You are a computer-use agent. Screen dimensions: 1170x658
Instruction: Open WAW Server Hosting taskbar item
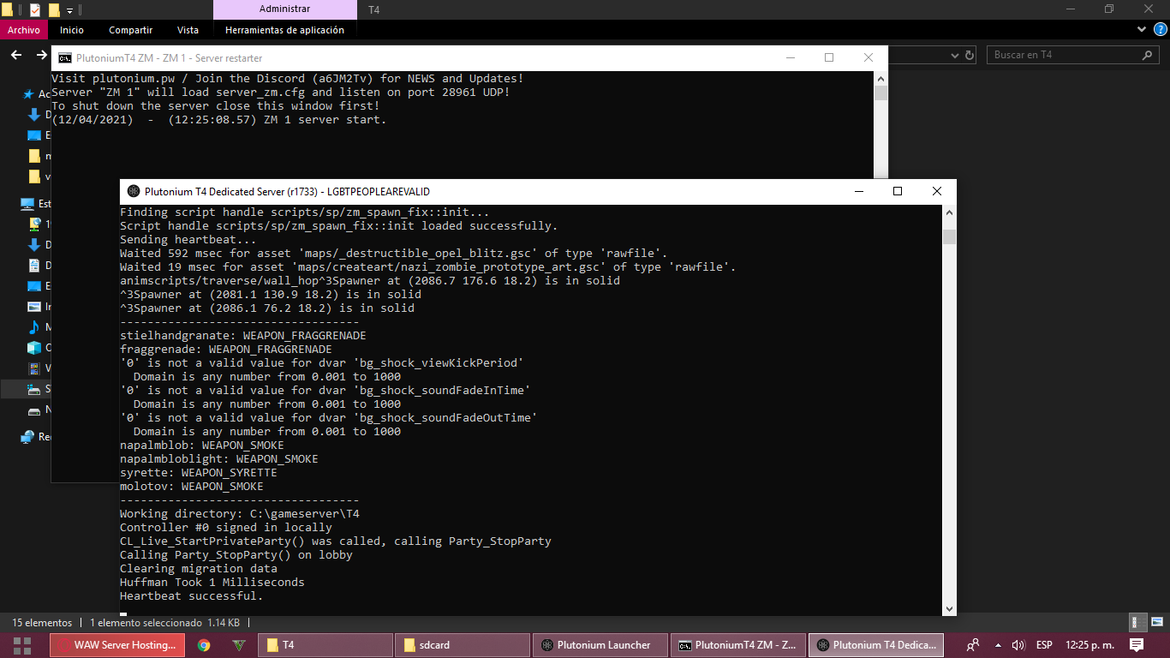click(117, 645)
